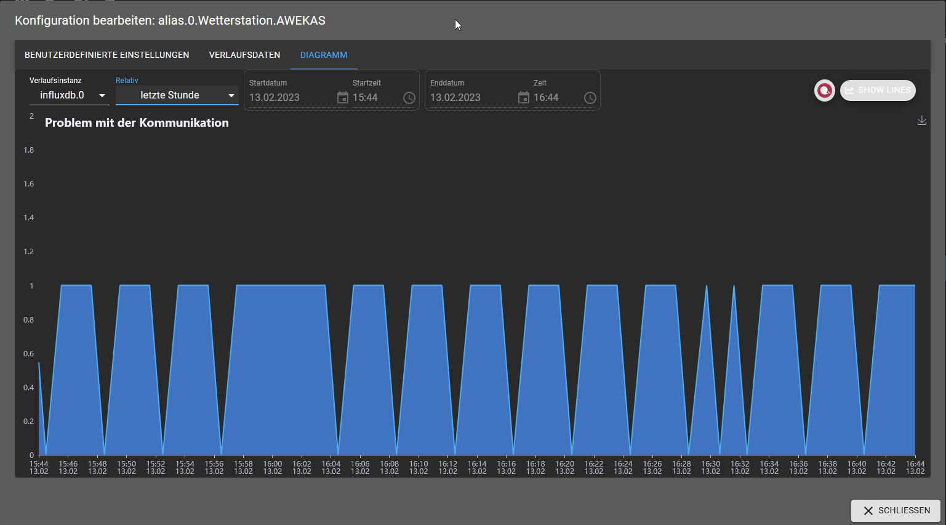Open the end date calendar picker
Screen dimensions: 946x525
524,98
